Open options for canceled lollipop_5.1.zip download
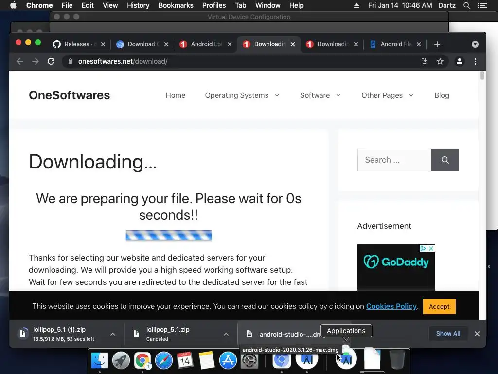498x374 pixels. click(x=226, y=334)
